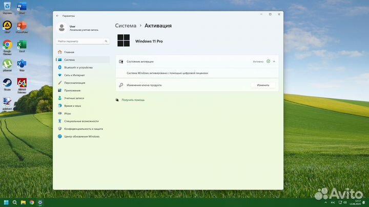This screenshot has height=207, width=369.
Task: Open the Главная settings section
Action: pyautogui.click(x=83, y=52)
